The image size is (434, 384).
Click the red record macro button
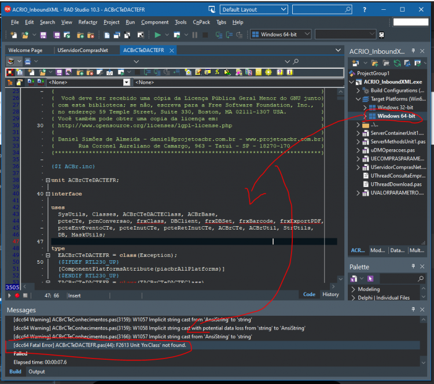17,296
